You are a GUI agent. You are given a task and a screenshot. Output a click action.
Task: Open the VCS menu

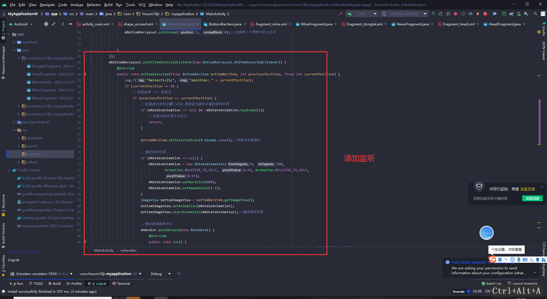click(x=142, y=5)
